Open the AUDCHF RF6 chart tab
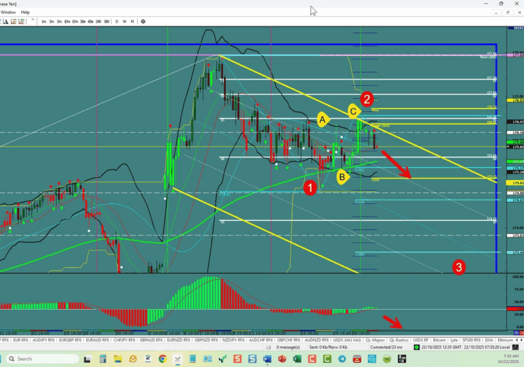The width and height of the screenshot is (524, 367). click(x=261, y=340)
